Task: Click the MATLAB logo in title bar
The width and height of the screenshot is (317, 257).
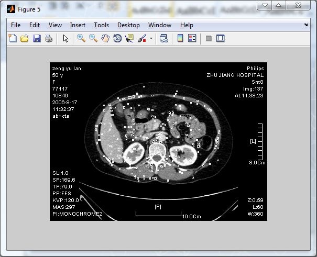Action: pyautogui.click(x=11, y=9)
